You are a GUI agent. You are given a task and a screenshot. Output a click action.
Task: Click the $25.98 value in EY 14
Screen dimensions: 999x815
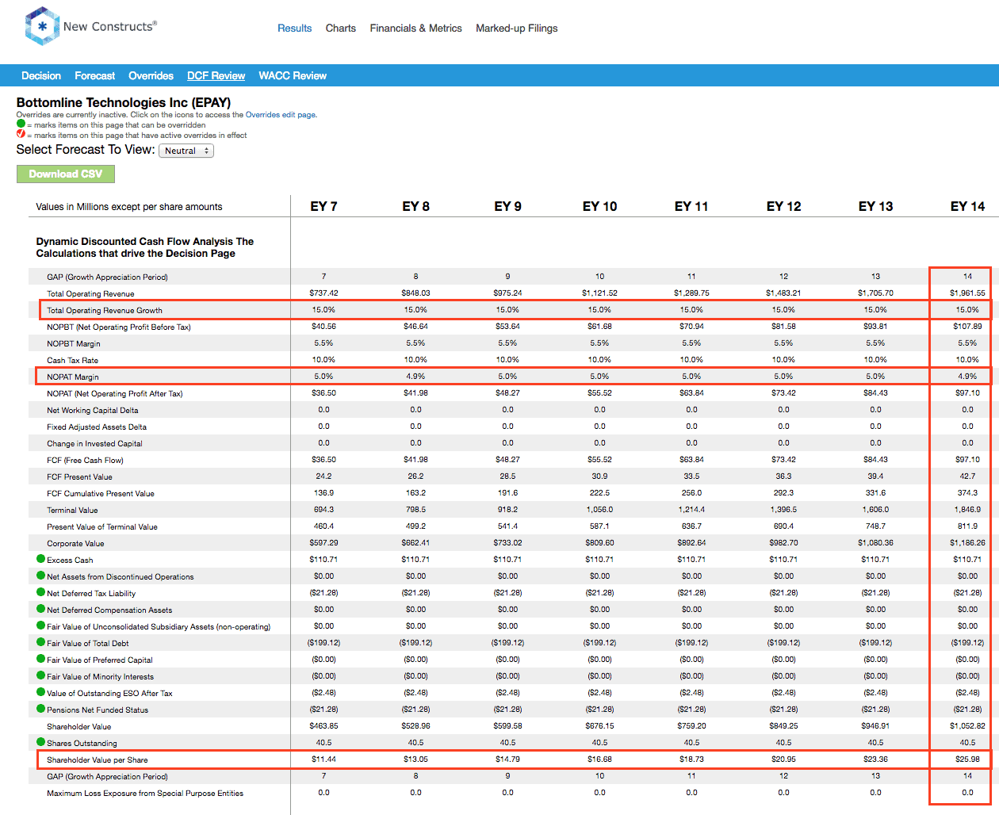(967, 760)
